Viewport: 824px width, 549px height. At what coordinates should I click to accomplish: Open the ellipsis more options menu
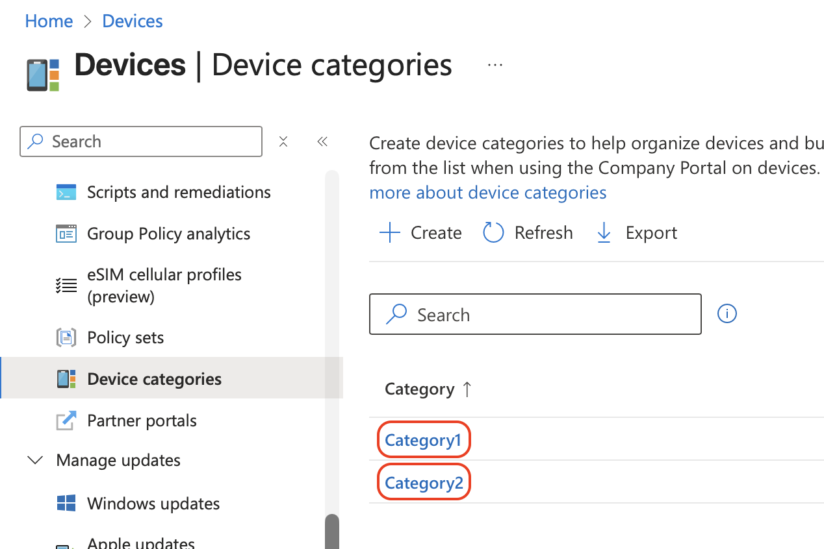point(495,65)
